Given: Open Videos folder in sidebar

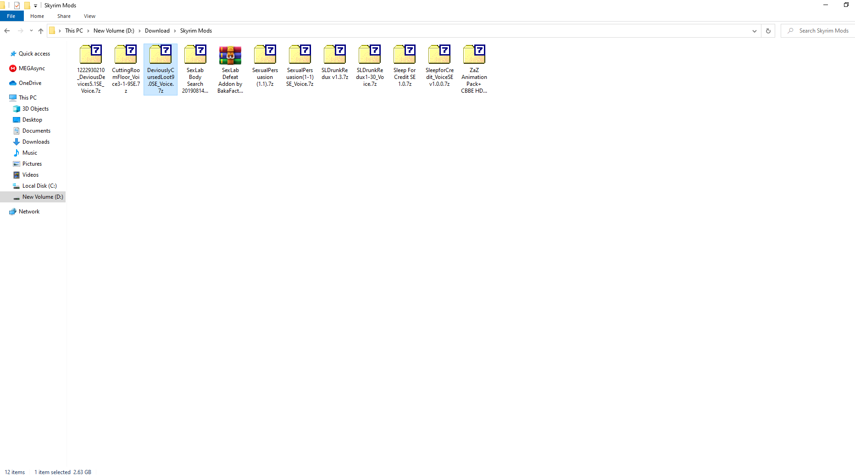Looking at the screenshot, I should point(30,175).
